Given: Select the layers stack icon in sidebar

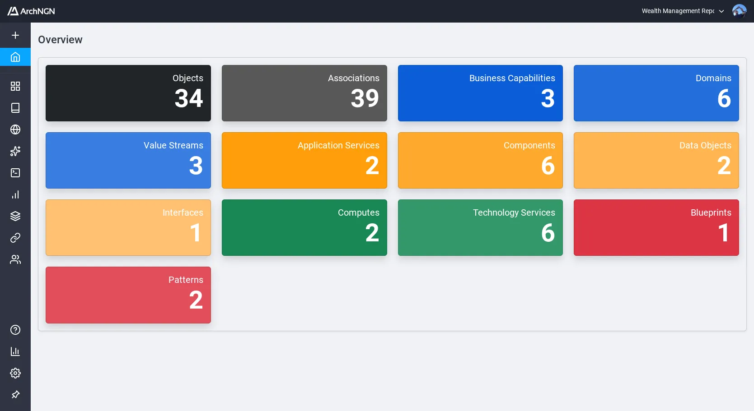Looking at the screenshot, I should click(x=15, y=216).
